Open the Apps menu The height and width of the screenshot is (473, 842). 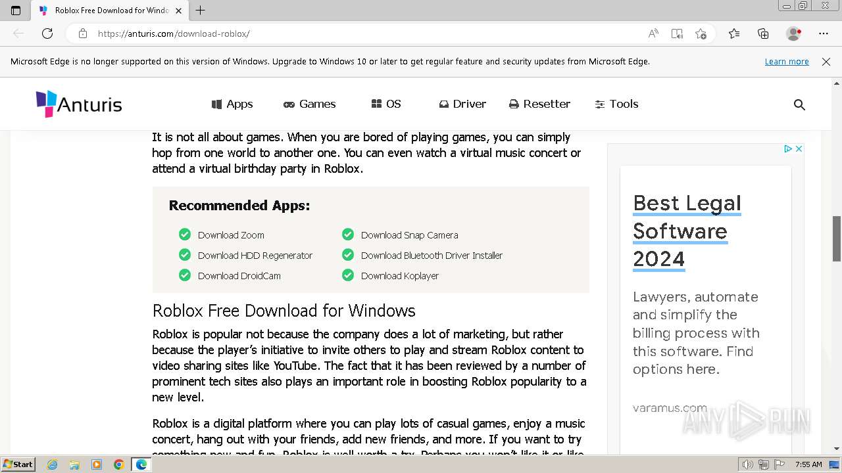(x=232, y=104)
